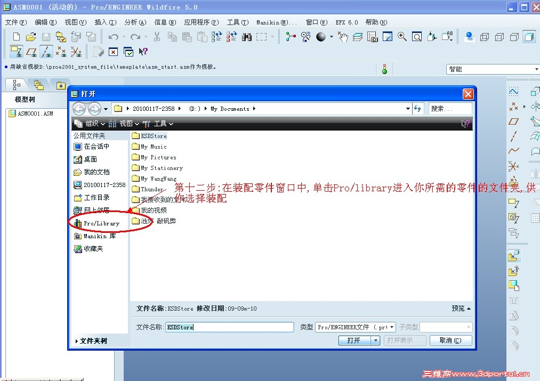Click the 打开 button
540x381 pixels.
coord(354,341)
